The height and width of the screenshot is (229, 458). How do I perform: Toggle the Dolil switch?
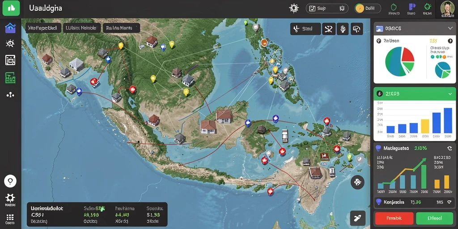click(368, 8)
